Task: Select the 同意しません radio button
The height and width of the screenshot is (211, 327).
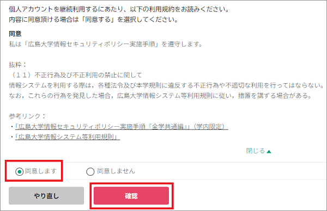Action: coord(90,172)
